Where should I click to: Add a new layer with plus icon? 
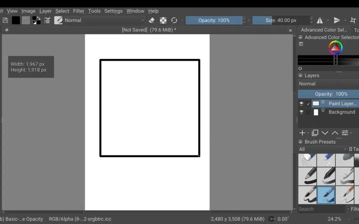(302, 133)
